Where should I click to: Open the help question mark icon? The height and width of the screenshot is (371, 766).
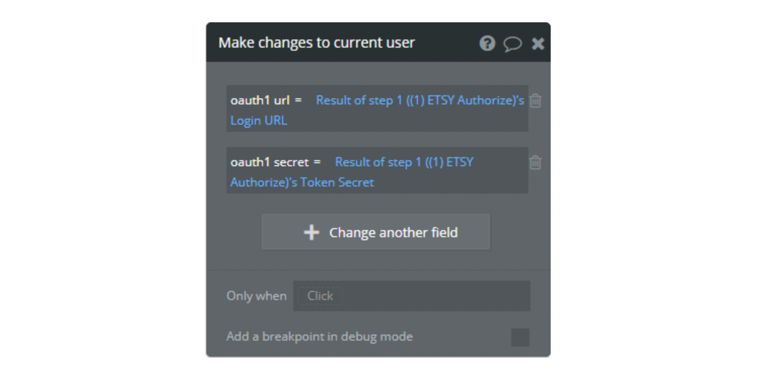coord(487,44)
